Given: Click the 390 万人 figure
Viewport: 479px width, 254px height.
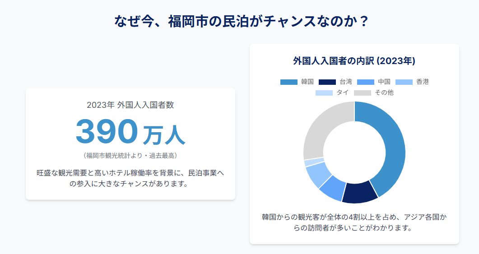Looking at the screenshot, I should 130,132.
